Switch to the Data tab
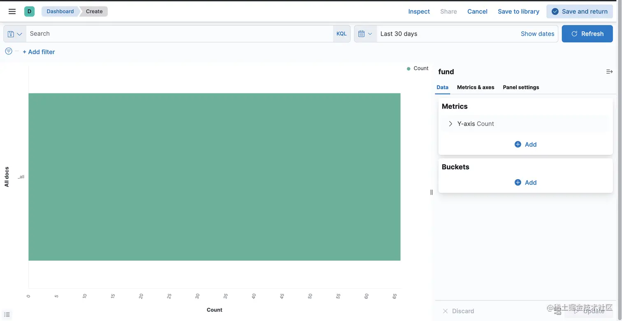622x321 pixels. pos(442,87)
